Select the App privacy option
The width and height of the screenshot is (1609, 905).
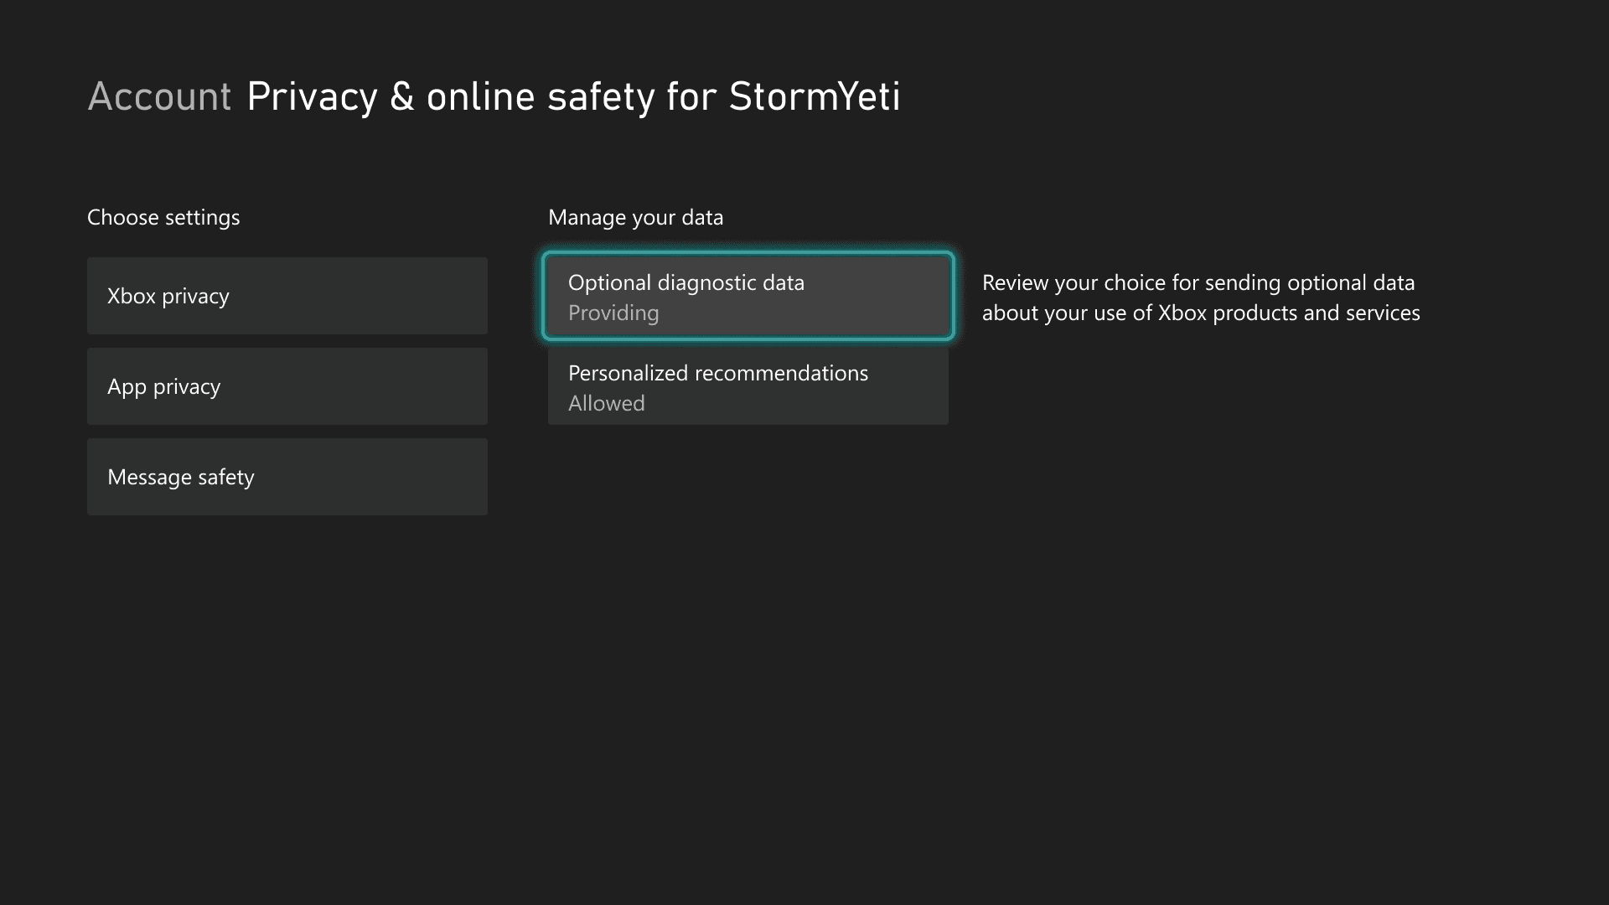287,386
